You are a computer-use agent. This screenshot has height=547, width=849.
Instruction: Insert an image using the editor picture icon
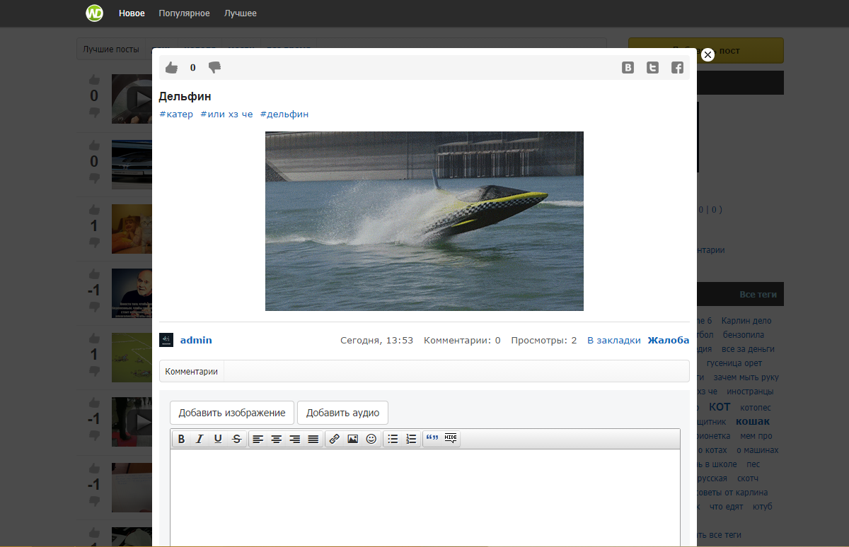click(x=353, y=439)
